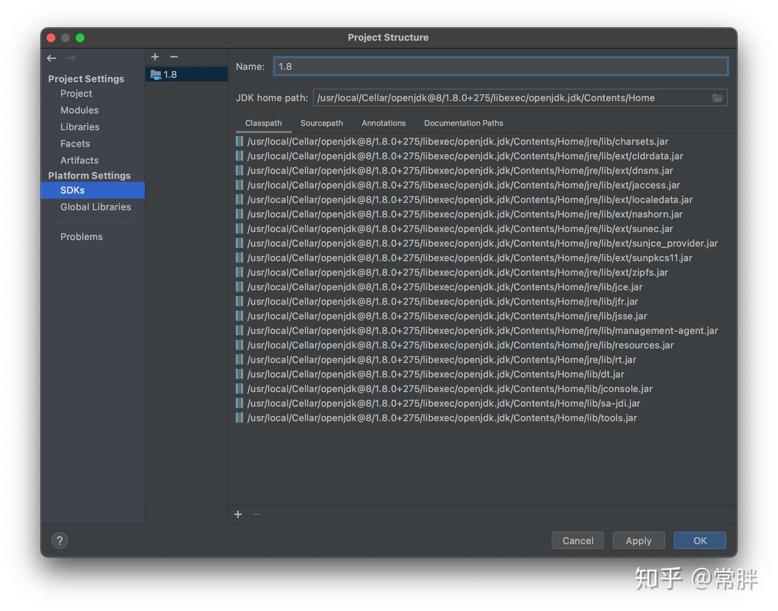Click the forward navigation arrow
Viewport: 778px width, 611px height.
(x=70, y=58)
